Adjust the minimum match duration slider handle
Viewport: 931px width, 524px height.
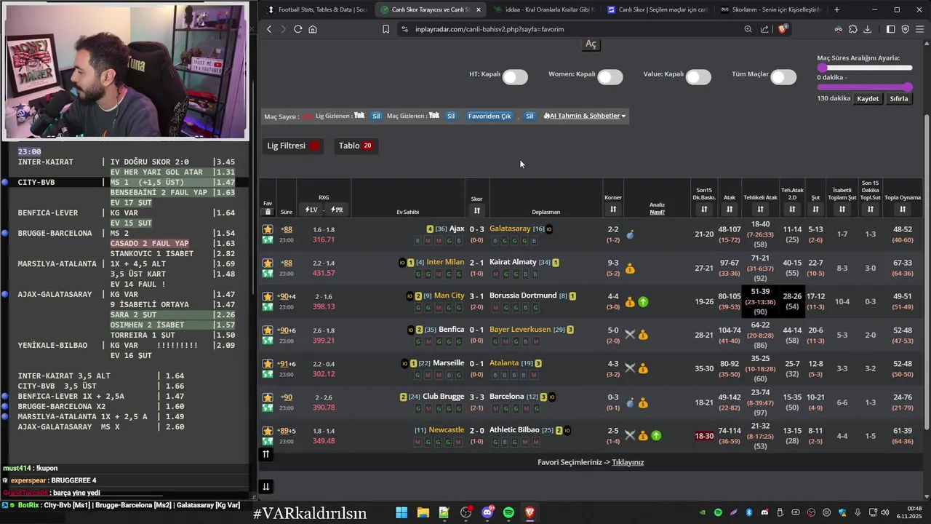point(822,68)
